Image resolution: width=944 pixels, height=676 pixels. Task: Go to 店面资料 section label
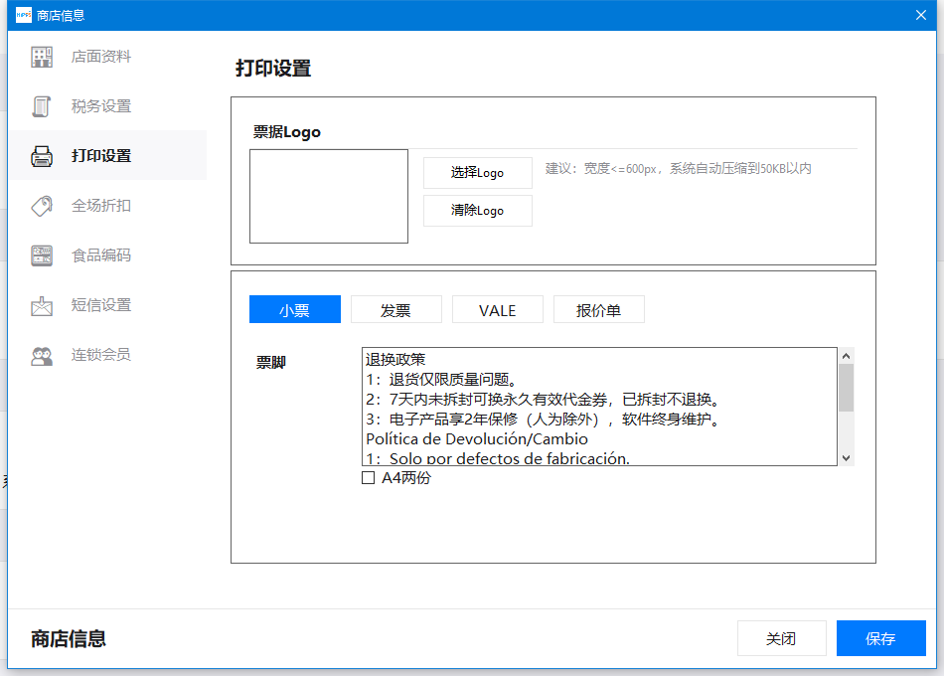click(x=101, y=57)
